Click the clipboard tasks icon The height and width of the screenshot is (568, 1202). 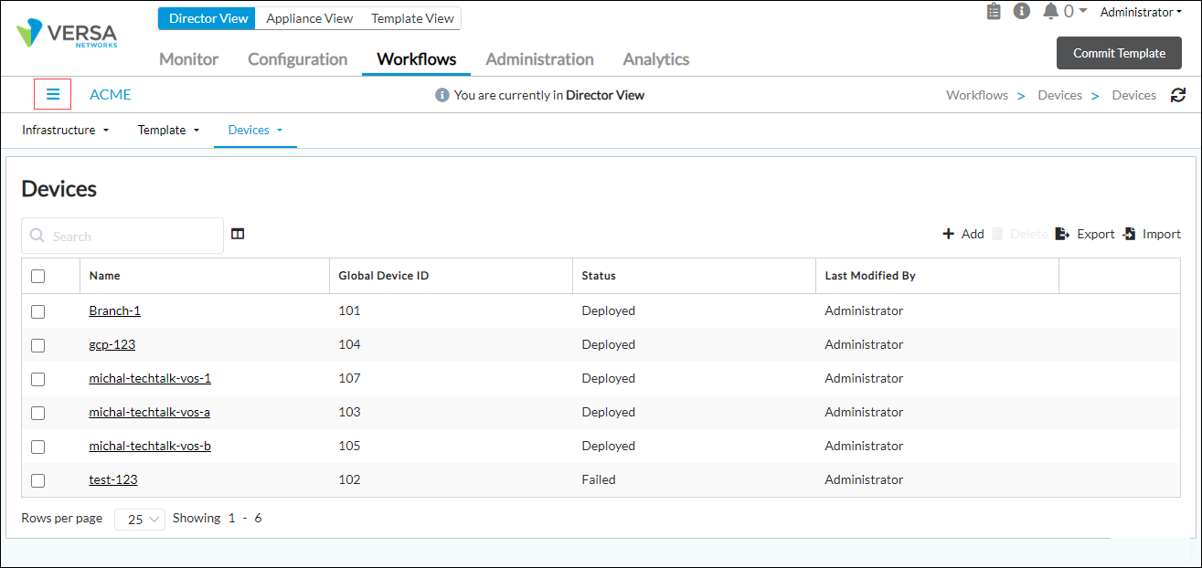click(994, 11)
